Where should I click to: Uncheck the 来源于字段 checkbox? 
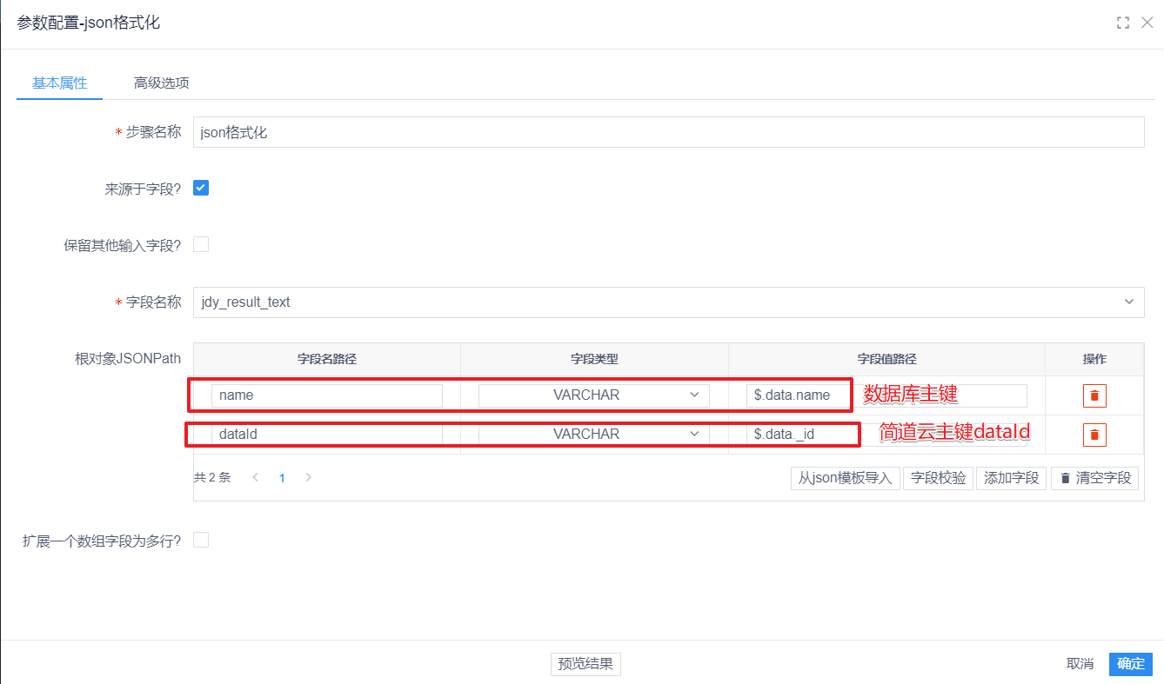pyautogui.click(x=201, y=188)
